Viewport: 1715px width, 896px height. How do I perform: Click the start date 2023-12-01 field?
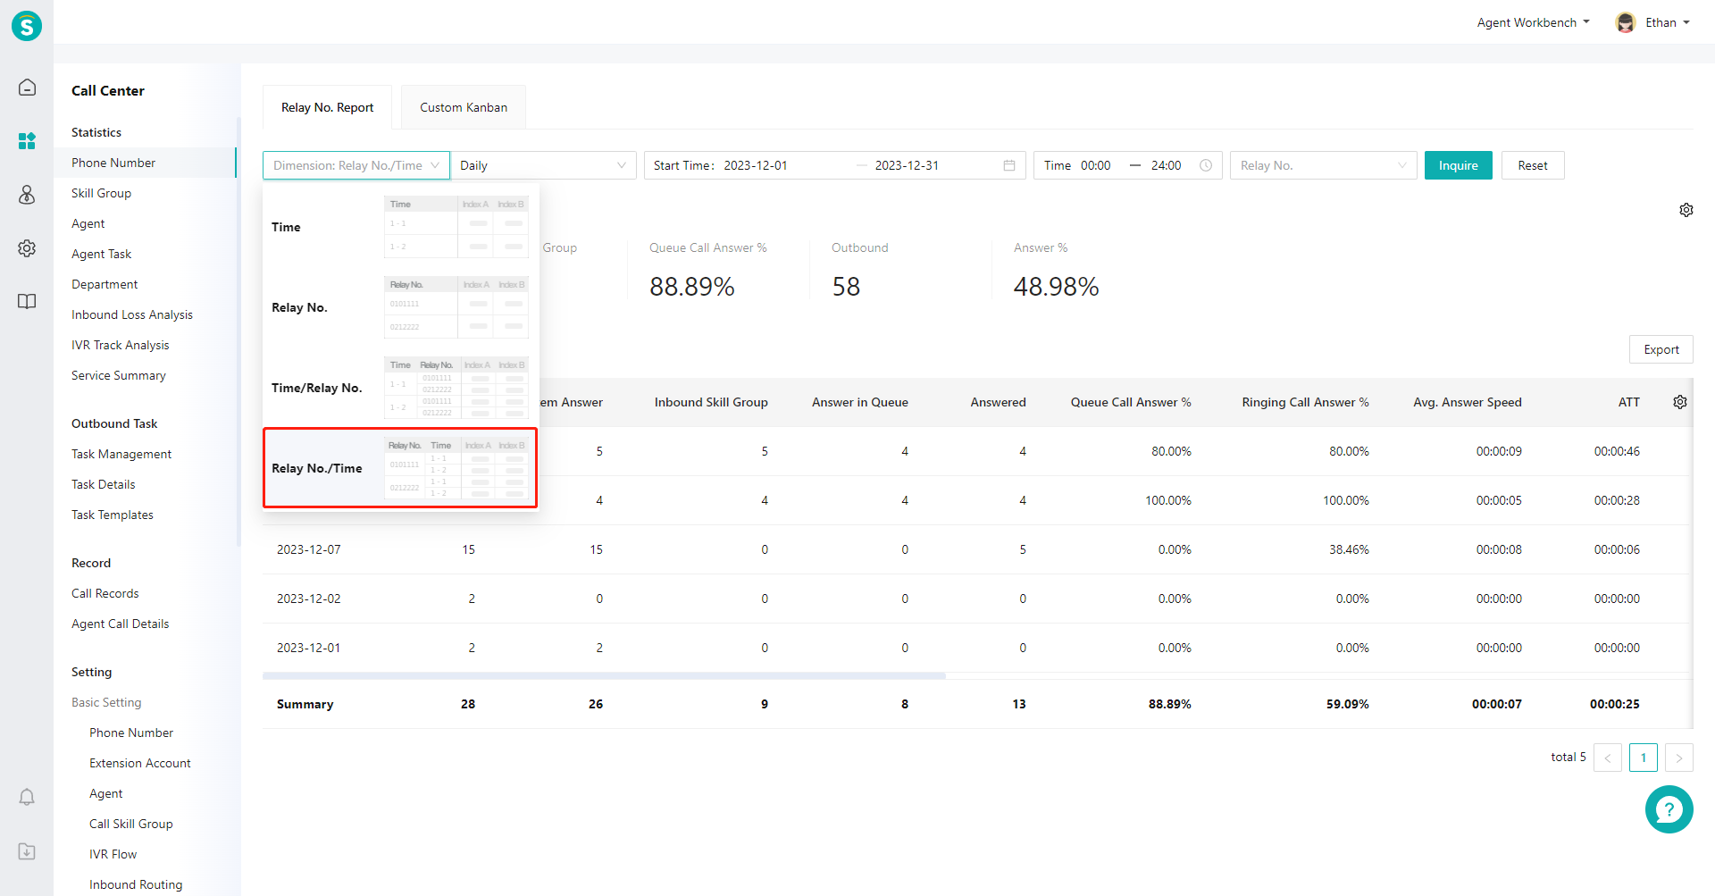click(x=756, y=165)
